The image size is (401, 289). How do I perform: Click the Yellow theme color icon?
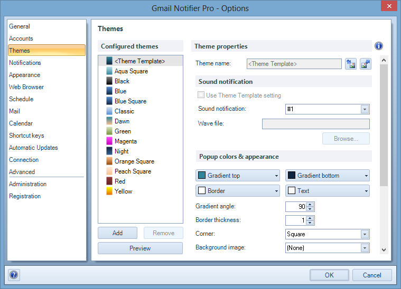pos(109,191)
